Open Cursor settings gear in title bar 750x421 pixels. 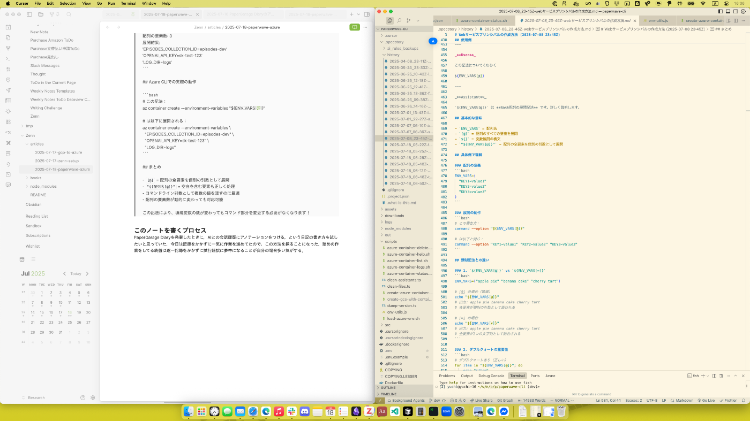(x=742, y=11)
